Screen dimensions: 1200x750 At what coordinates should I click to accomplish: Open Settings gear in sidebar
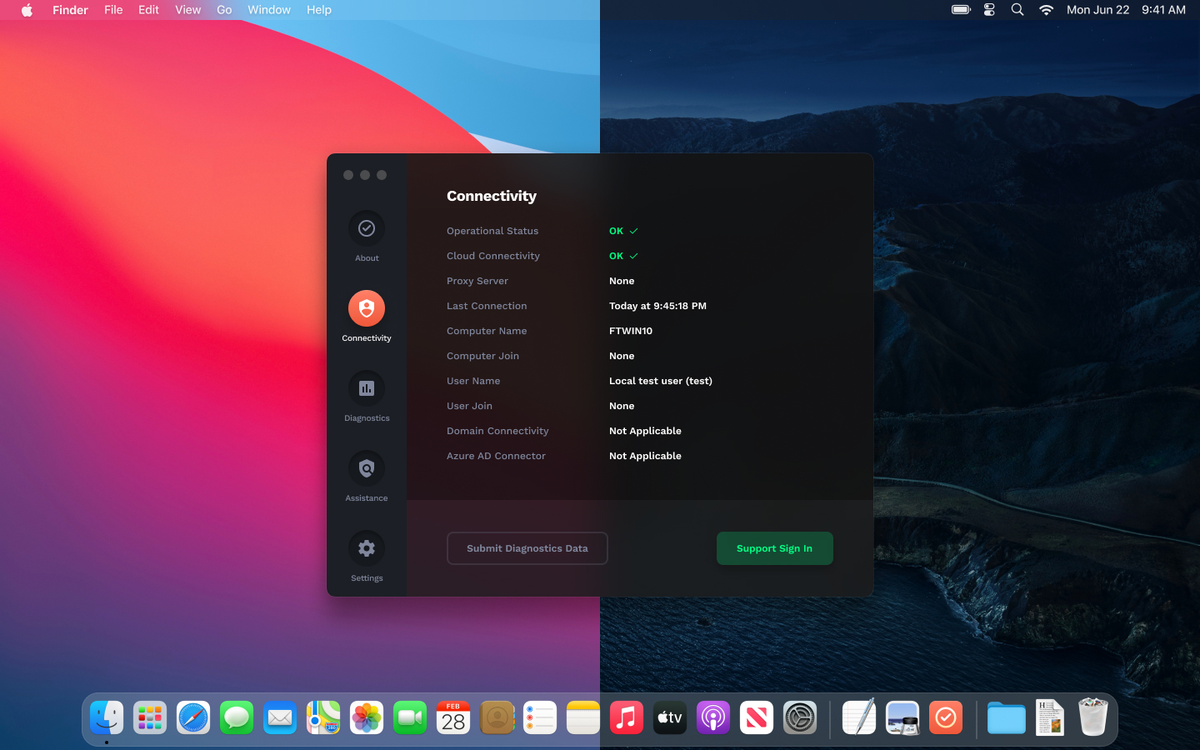coord(366,548)
